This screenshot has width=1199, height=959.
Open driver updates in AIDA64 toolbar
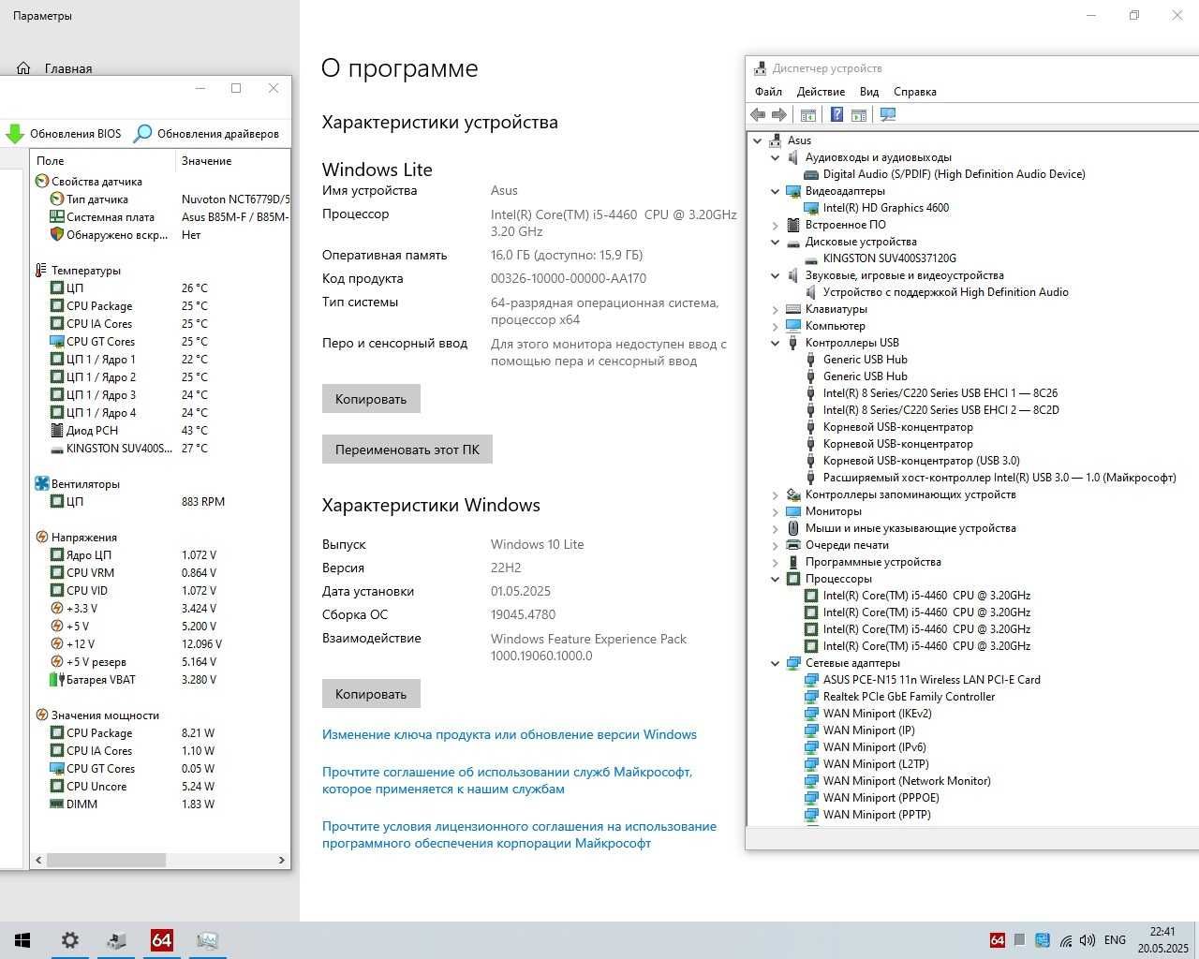click(206, 133)
